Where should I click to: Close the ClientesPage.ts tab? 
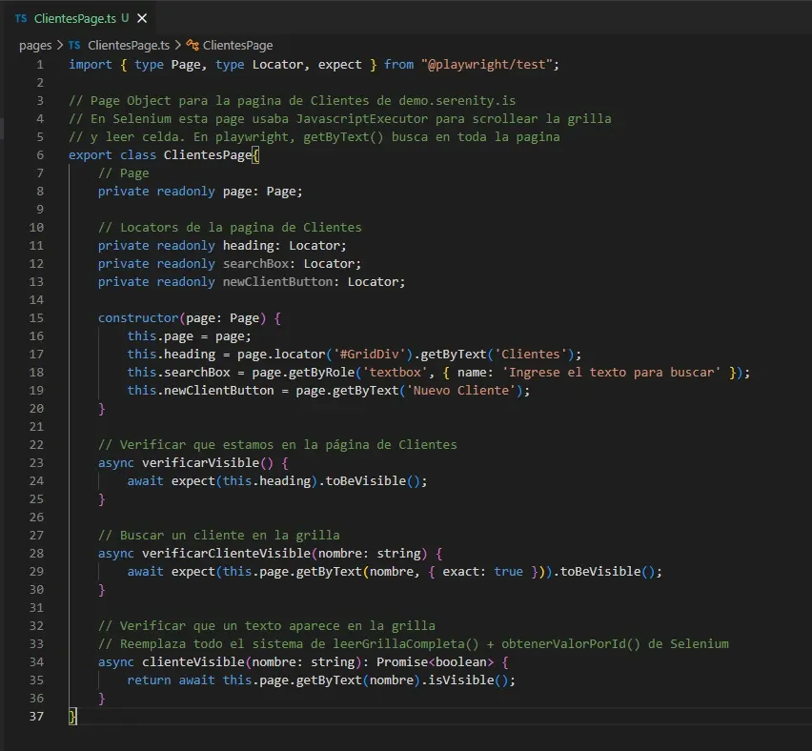pos(143,17)
